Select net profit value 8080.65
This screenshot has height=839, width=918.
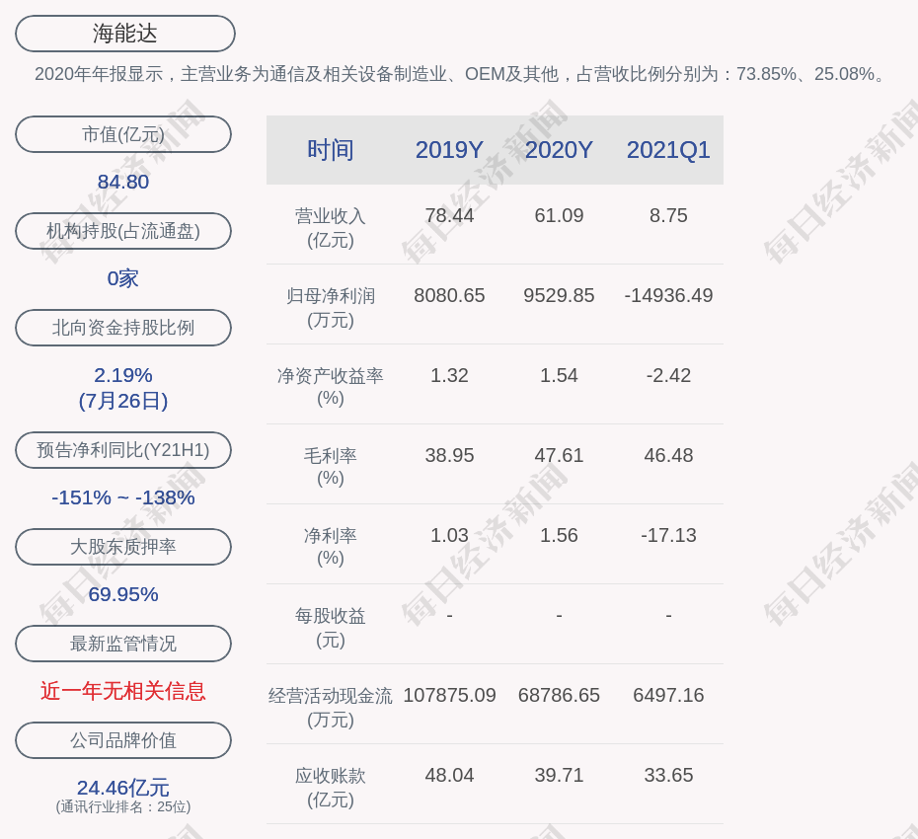(449, 296)
